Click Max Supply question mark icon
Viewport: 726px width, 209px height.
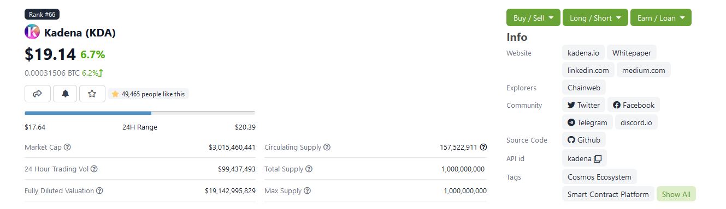coord(307,190)
